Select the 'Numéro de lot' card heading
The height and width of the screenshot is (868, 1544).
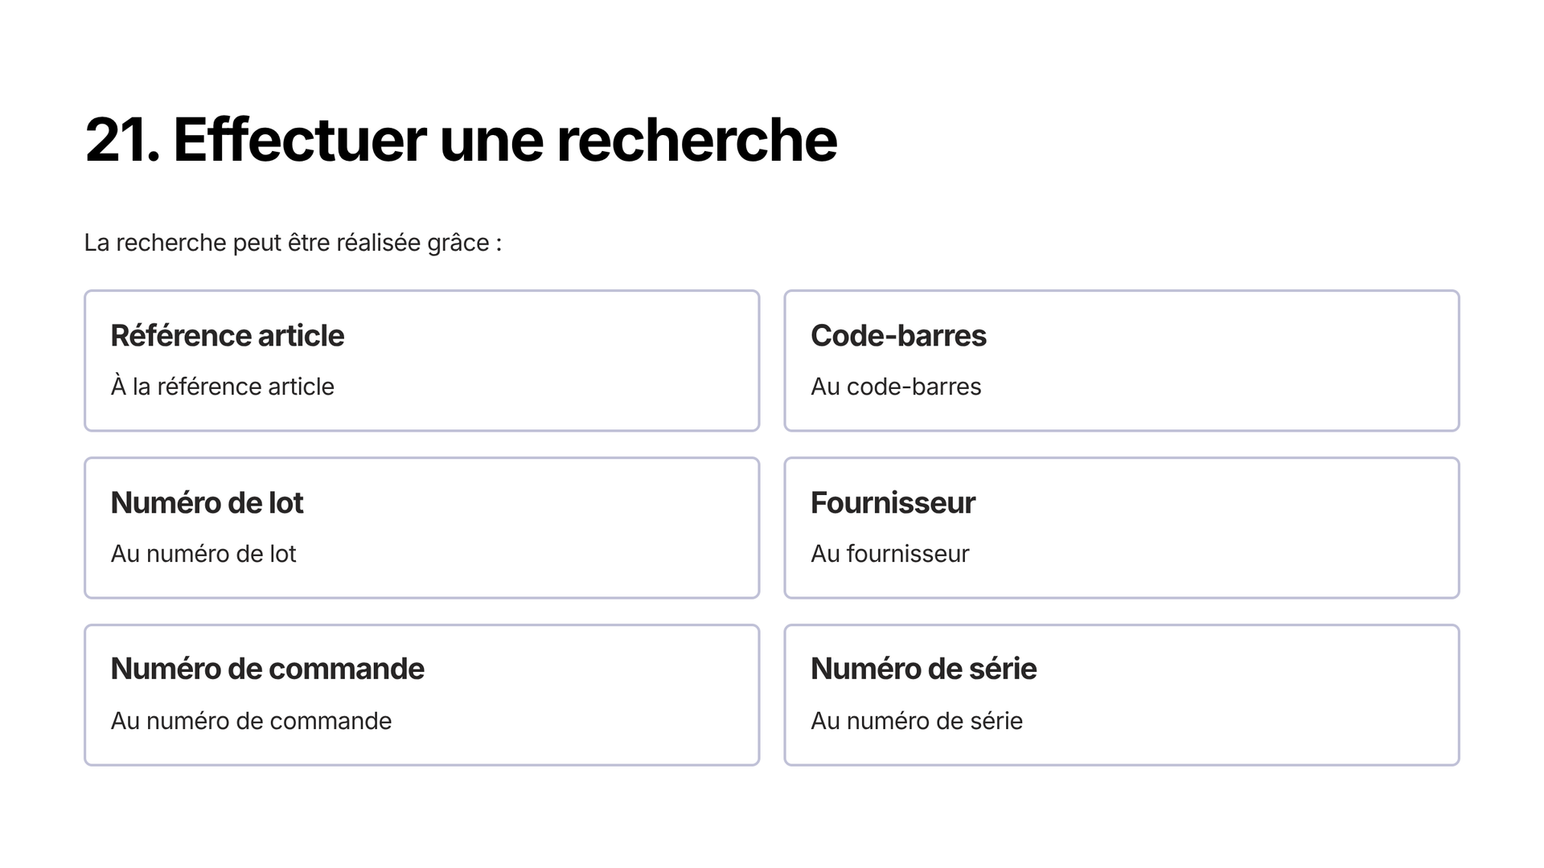[x=207, y=502]
